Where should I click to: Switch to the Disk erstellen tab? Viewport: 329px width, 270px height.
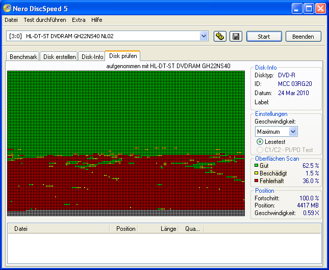coord(59,56)
